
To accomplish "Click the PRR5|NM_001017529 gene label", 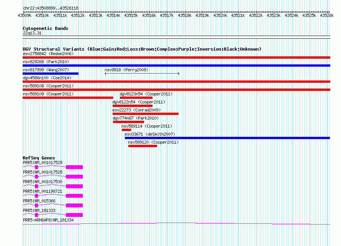I will pos(43,163).
